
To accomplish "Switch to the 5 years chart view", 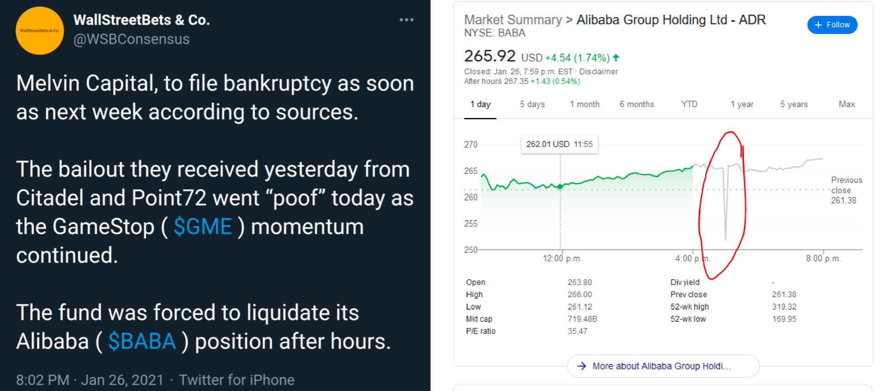I will pos(794,105).
